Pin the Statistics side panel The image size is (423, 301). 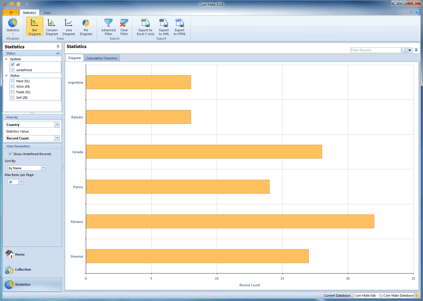pyautogui.click(x=58, y=47)
